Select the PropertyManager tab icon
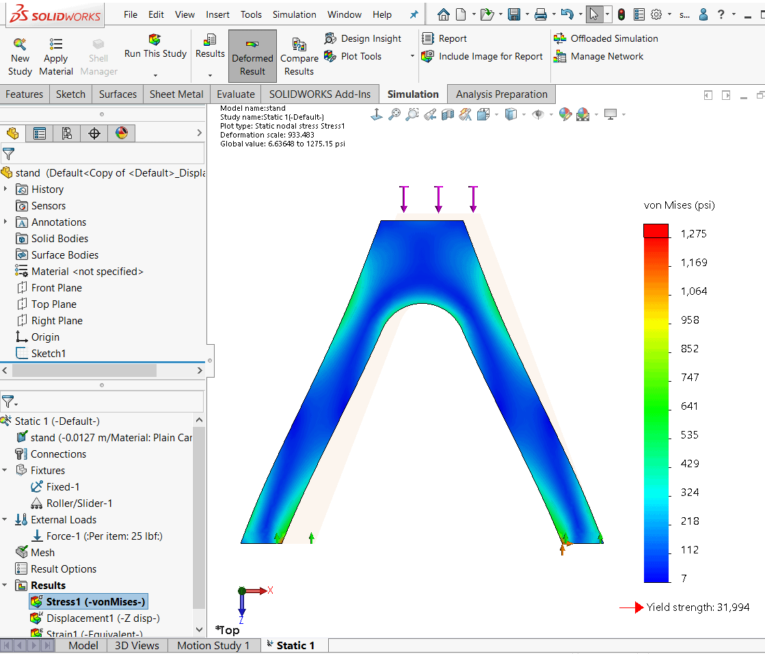Viewport: 765px width, 654px height. pos(40,133)
